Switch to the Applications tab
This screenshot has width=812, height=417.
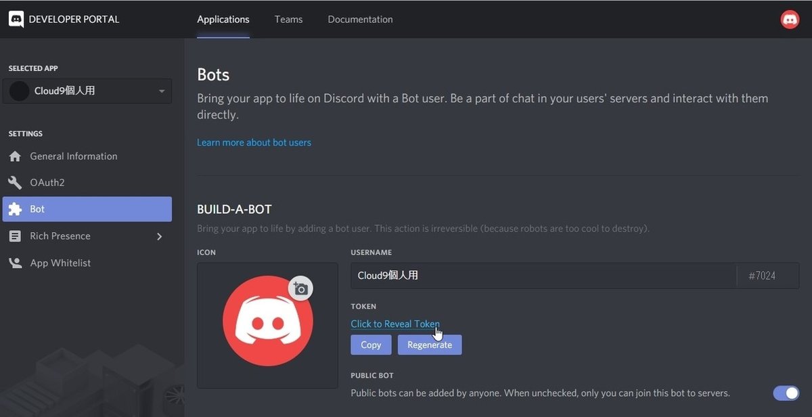click(x=223, y=19)
